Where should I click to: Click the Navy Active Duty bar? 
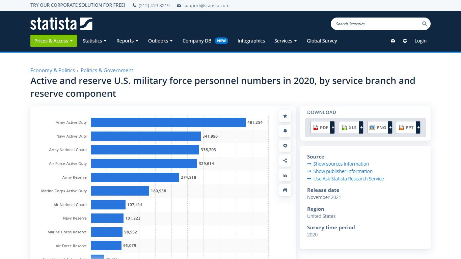(146, 136)
